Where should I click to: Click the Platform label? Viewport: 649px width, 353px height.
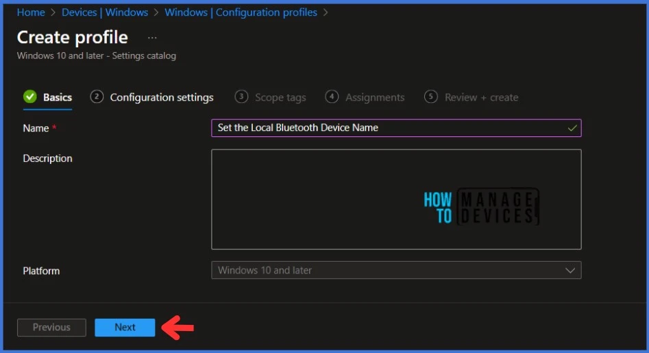pos(41,271)
